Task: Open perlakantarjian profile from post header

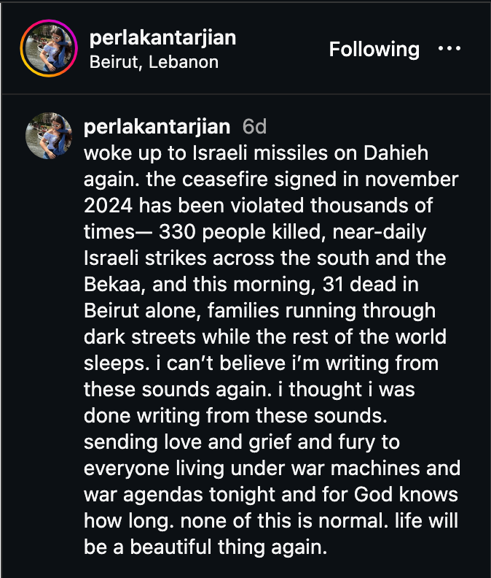Action: pyautogui.click(x=162, y=37)
